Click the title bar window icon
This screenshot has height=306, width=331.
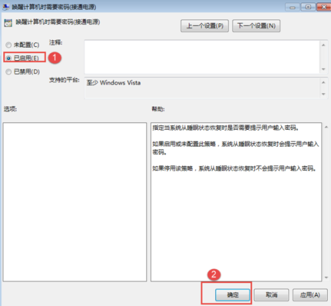click(x=6, y=7)
